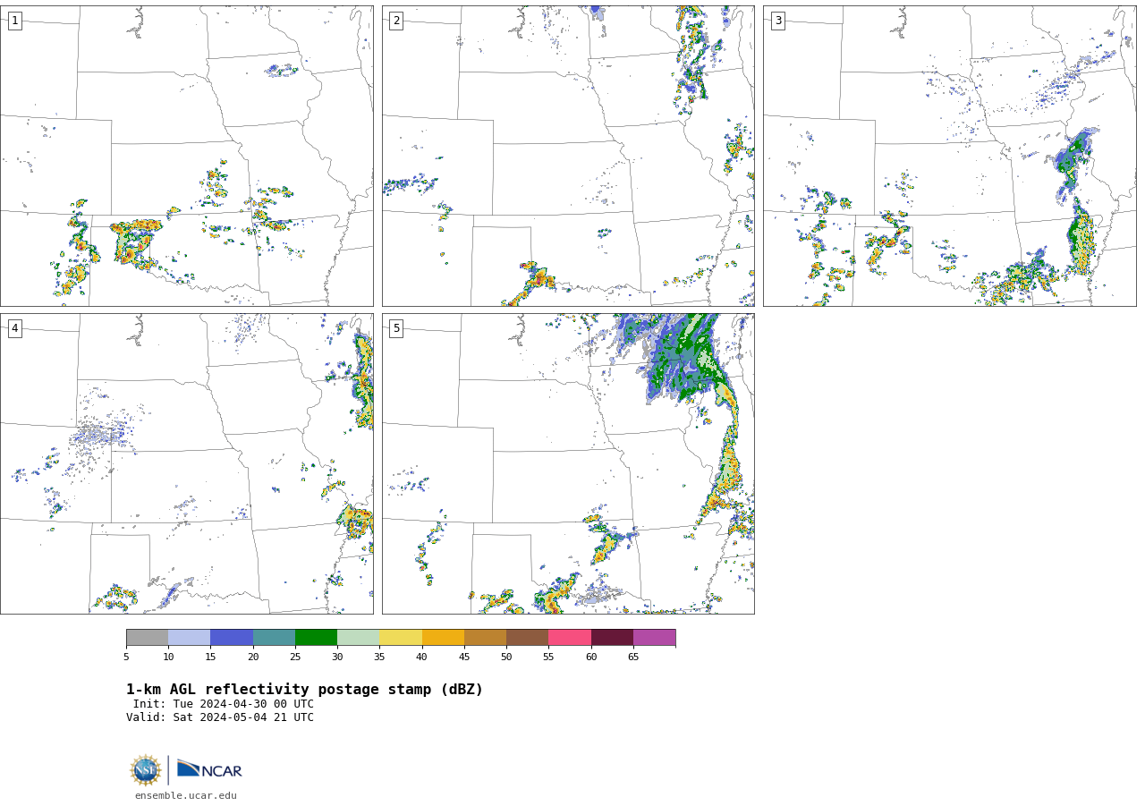The image size is (1145, 806).
Task: Open ensemble member 1 reflectivity map
Action: [186, 156]
